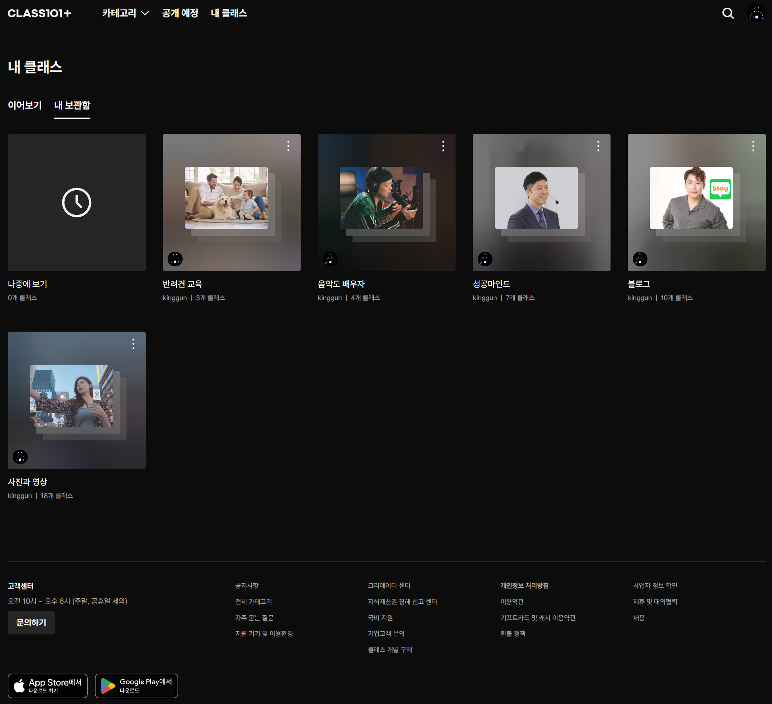Download from App Store button

point(48,686)
